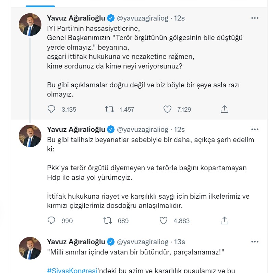
Task: Reply to the tweet with 990 replies
Action: (51, 221)
